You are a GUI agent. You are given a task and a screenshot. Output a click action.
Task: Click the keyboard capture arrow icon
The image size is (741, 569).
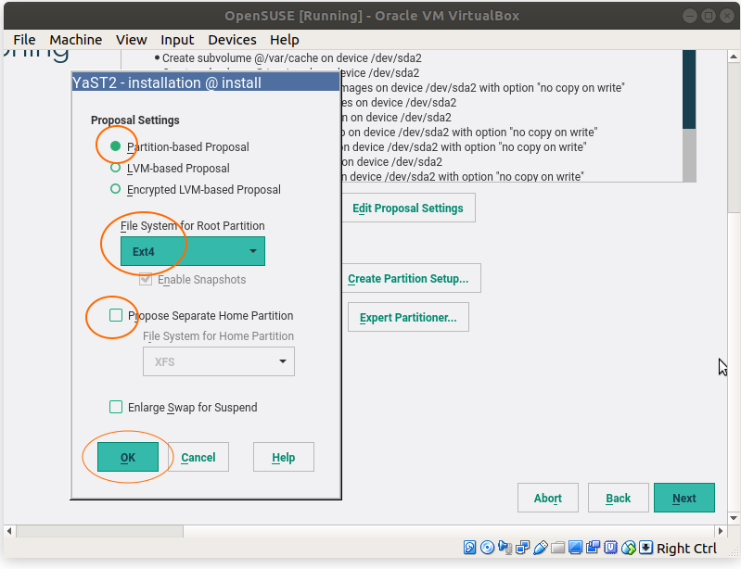pyautogui.click(x=645, y=548)
